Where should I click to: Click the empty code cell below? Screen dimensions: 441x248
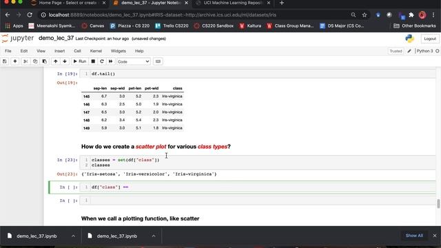pos(257,200)
